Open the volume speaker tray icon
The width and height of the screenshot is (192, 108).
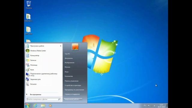click(154, 106)
